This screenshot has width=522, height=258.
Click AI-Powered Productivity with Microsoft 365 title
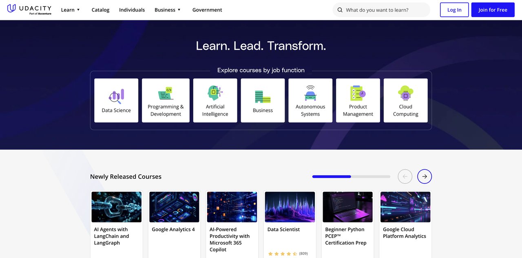(x=230, y=239)
